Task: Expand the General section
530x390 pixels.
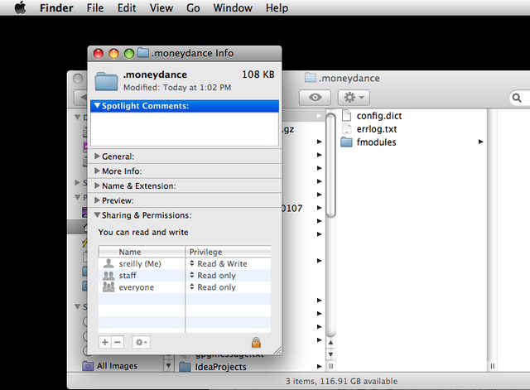Action: tap(98, 156)
